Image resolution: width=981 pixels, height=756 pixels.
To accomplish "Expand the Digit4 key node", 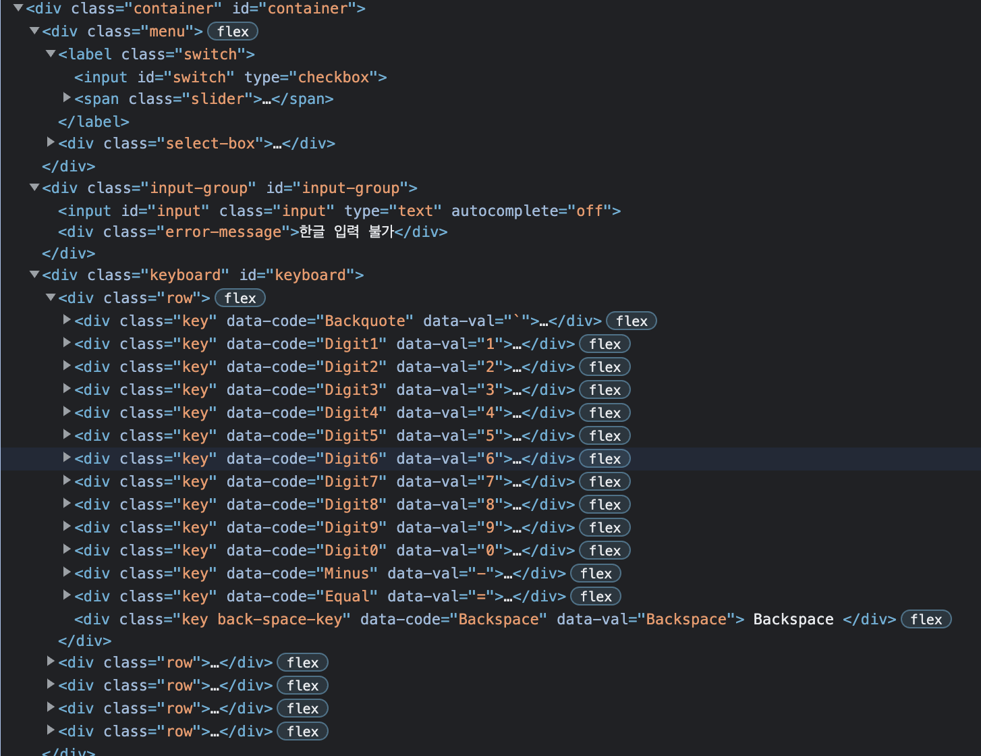I will click(67, 412).
